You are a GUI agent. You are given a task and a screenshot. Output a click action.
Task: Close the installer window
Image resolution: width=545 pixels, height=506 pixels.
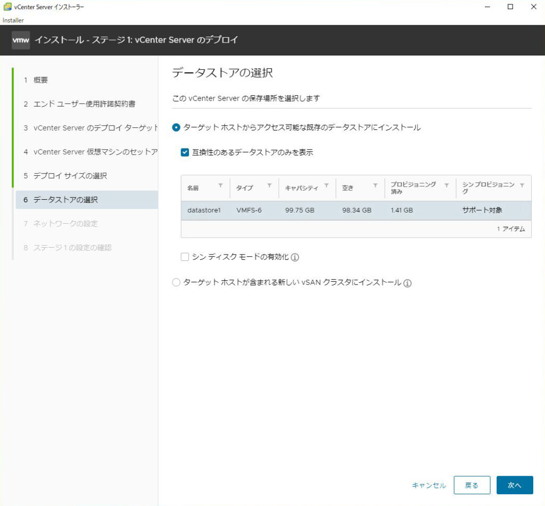(x=533, y=6)
